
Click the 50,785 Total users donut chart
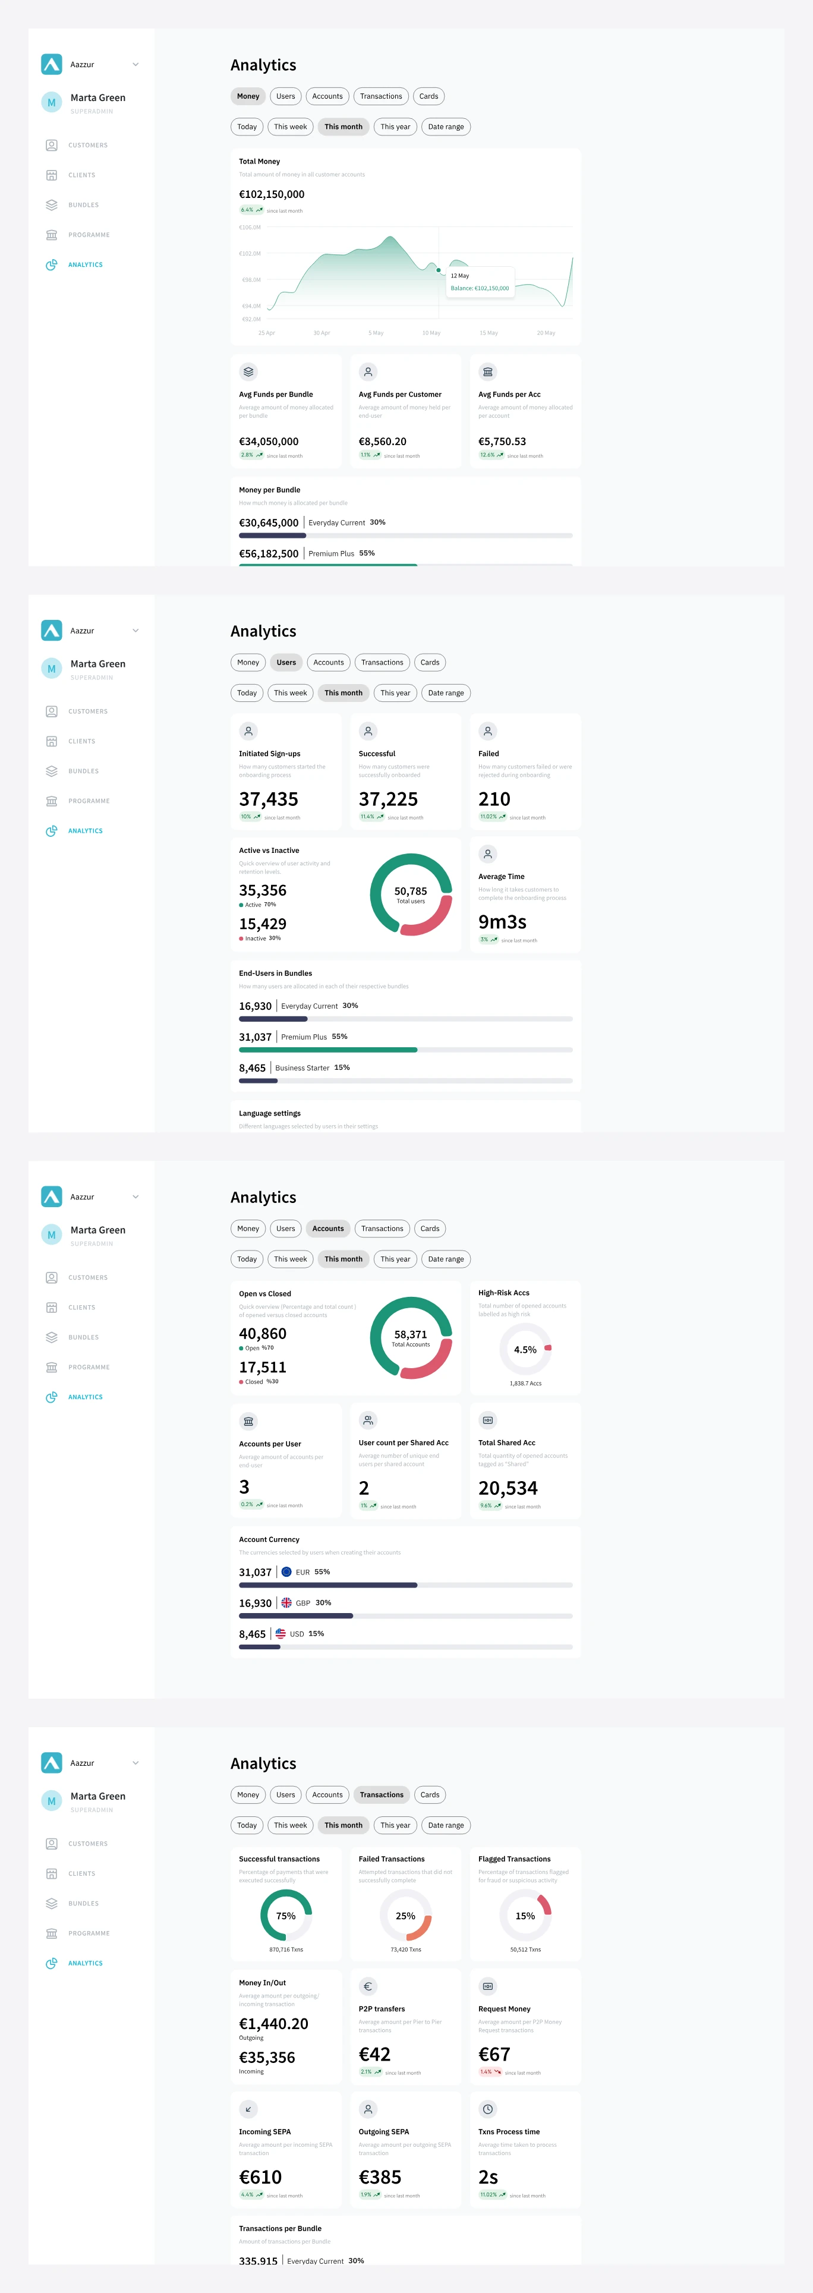(411, 894)
